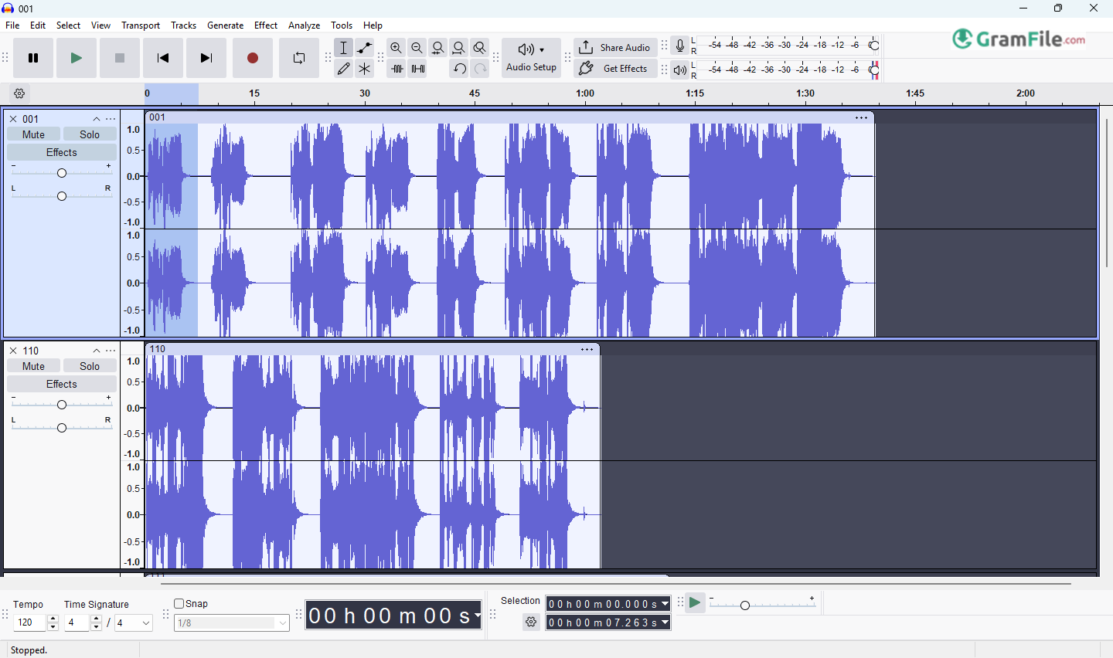The image size is (1113, 658).
Task: Click track 001 pan slider
Action: [62, 196]
